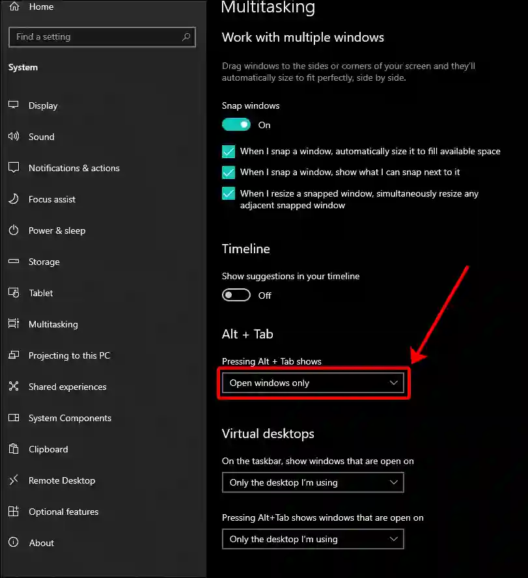Click the Display monitor icon

point(14,105)
